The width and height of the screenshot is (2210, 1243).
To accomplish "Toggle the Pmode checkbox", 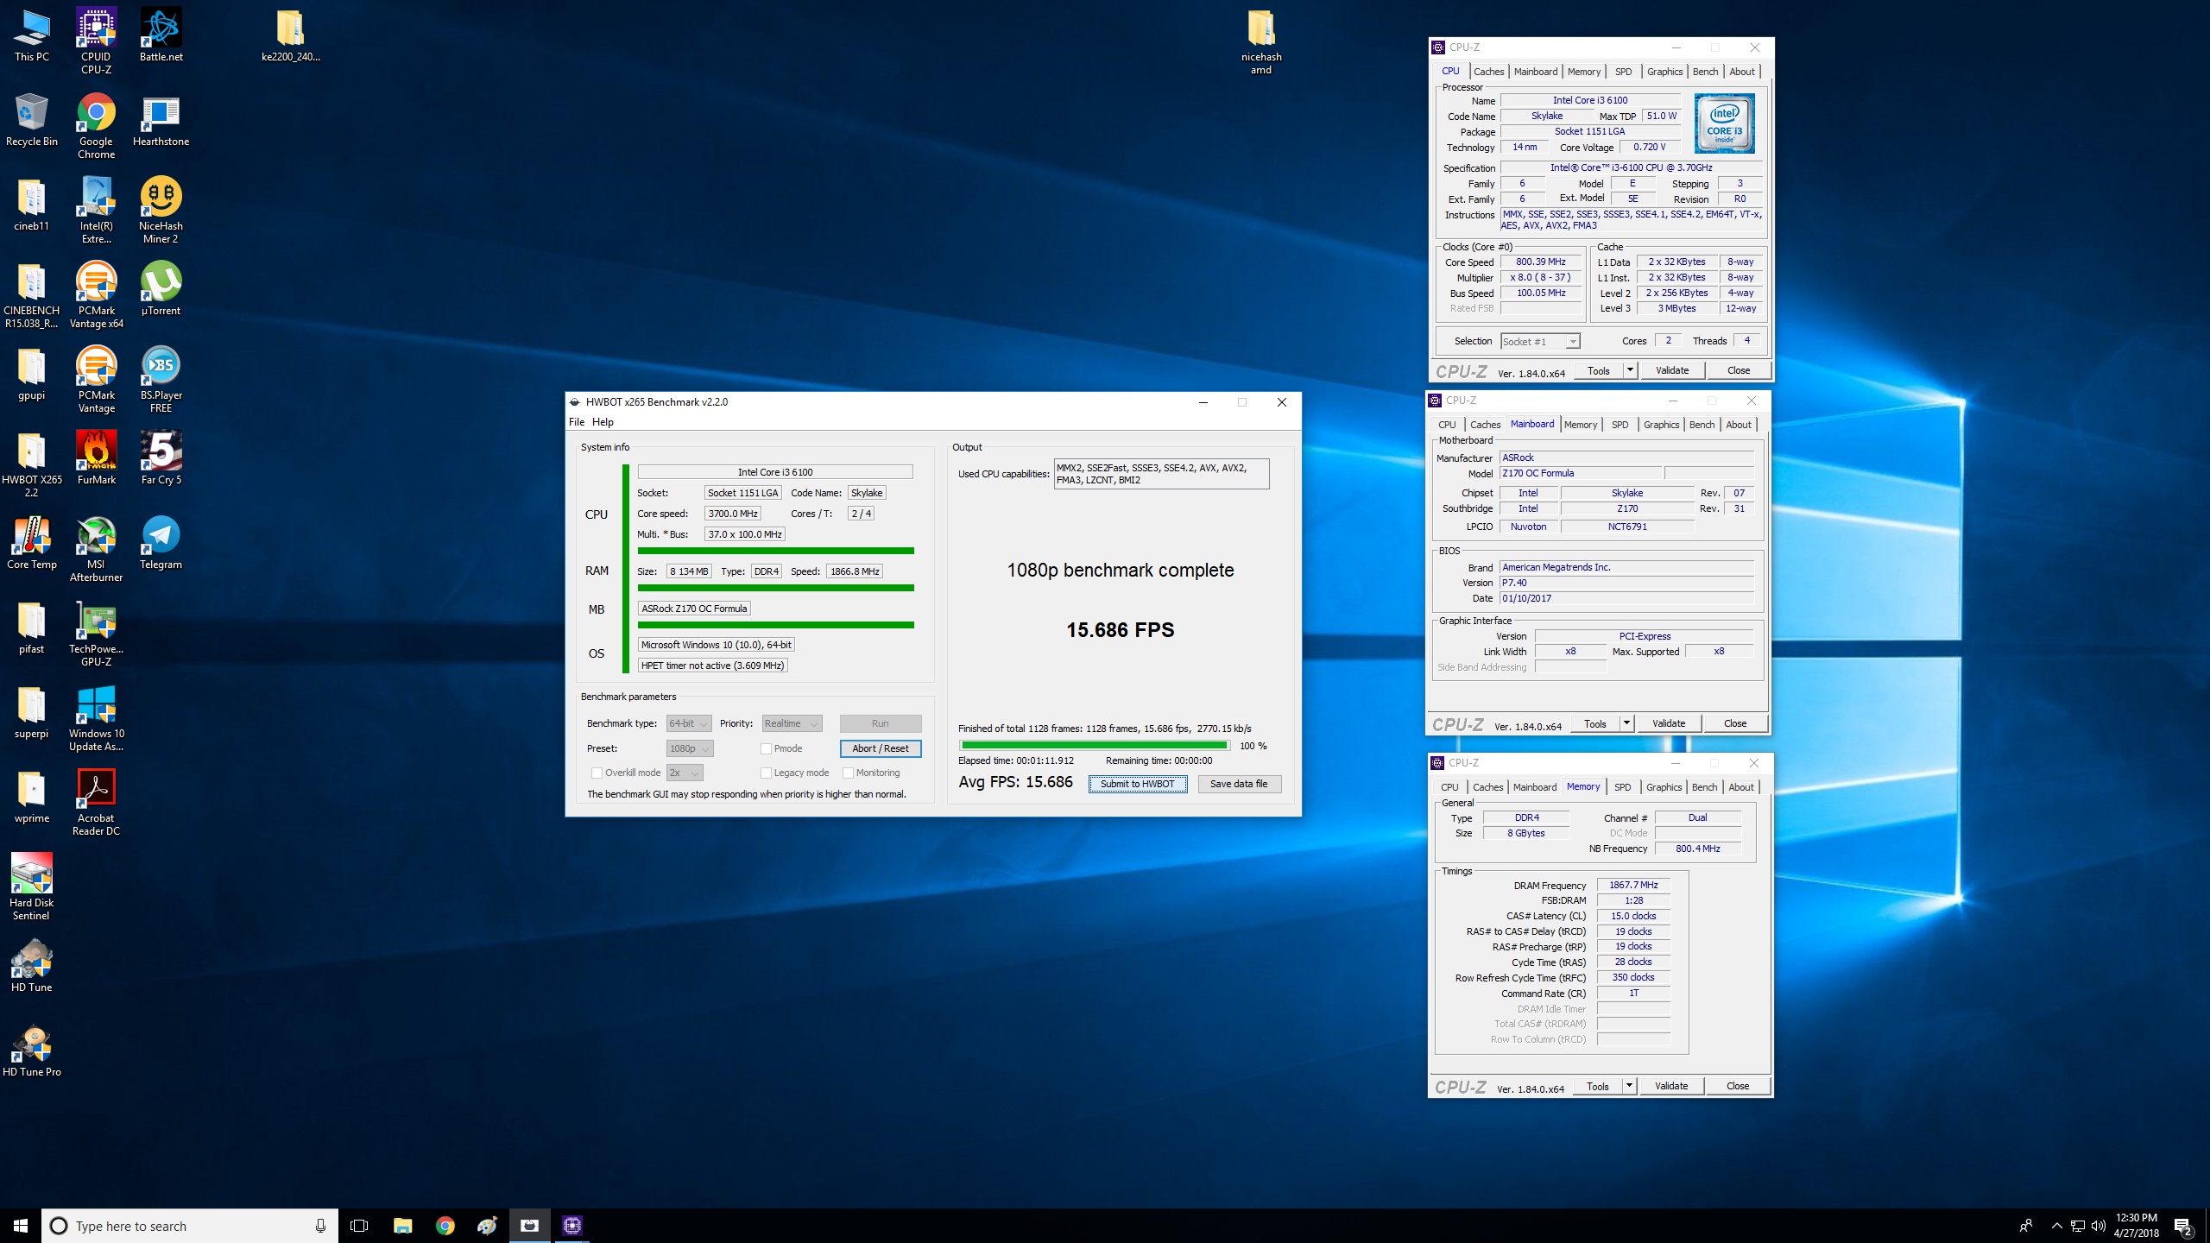I will tap(766, 748).
